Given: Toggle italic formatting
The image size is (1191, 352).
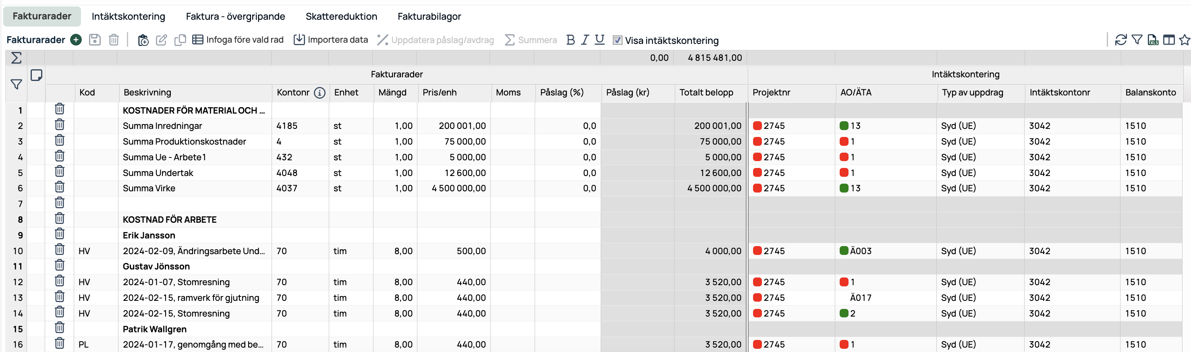Looking at the screenshot, I should [x=585, y=40].
